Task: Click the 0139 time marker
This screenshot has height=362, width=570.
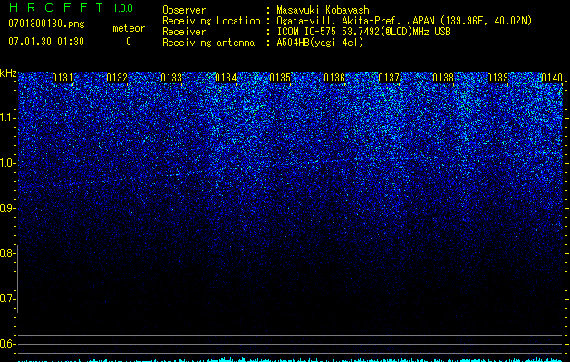Action: coord(498,78)
